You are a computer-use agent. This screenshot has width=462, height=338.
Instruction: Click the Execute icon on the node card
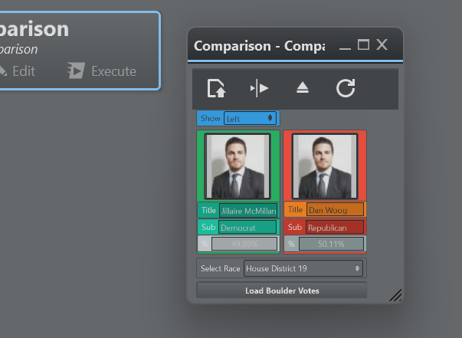(x=76, y=71)
